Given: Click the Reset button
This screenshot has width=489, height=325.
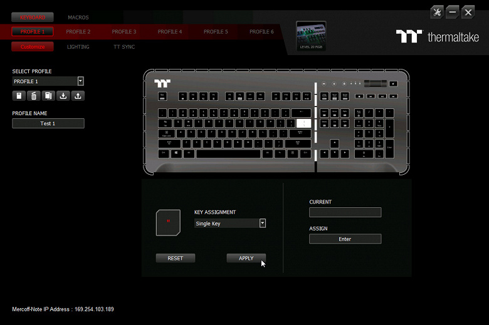Looking at the screenshot, I should pos(176,259).
